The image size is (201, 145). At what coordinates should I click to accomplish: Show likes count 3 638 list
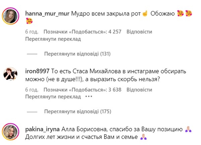[82, 89]
